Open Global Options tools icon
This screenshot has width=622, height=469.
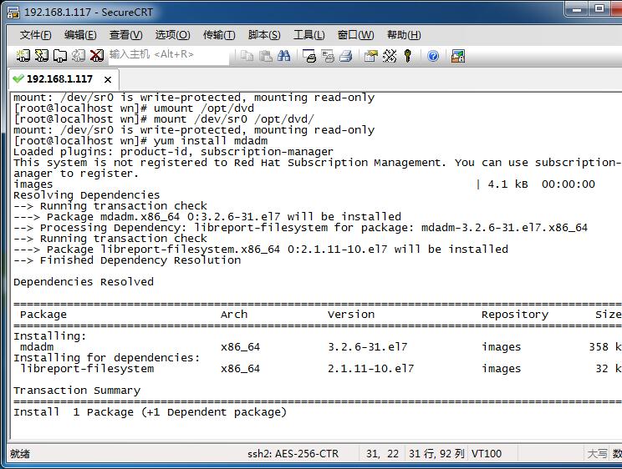[390, 56]
